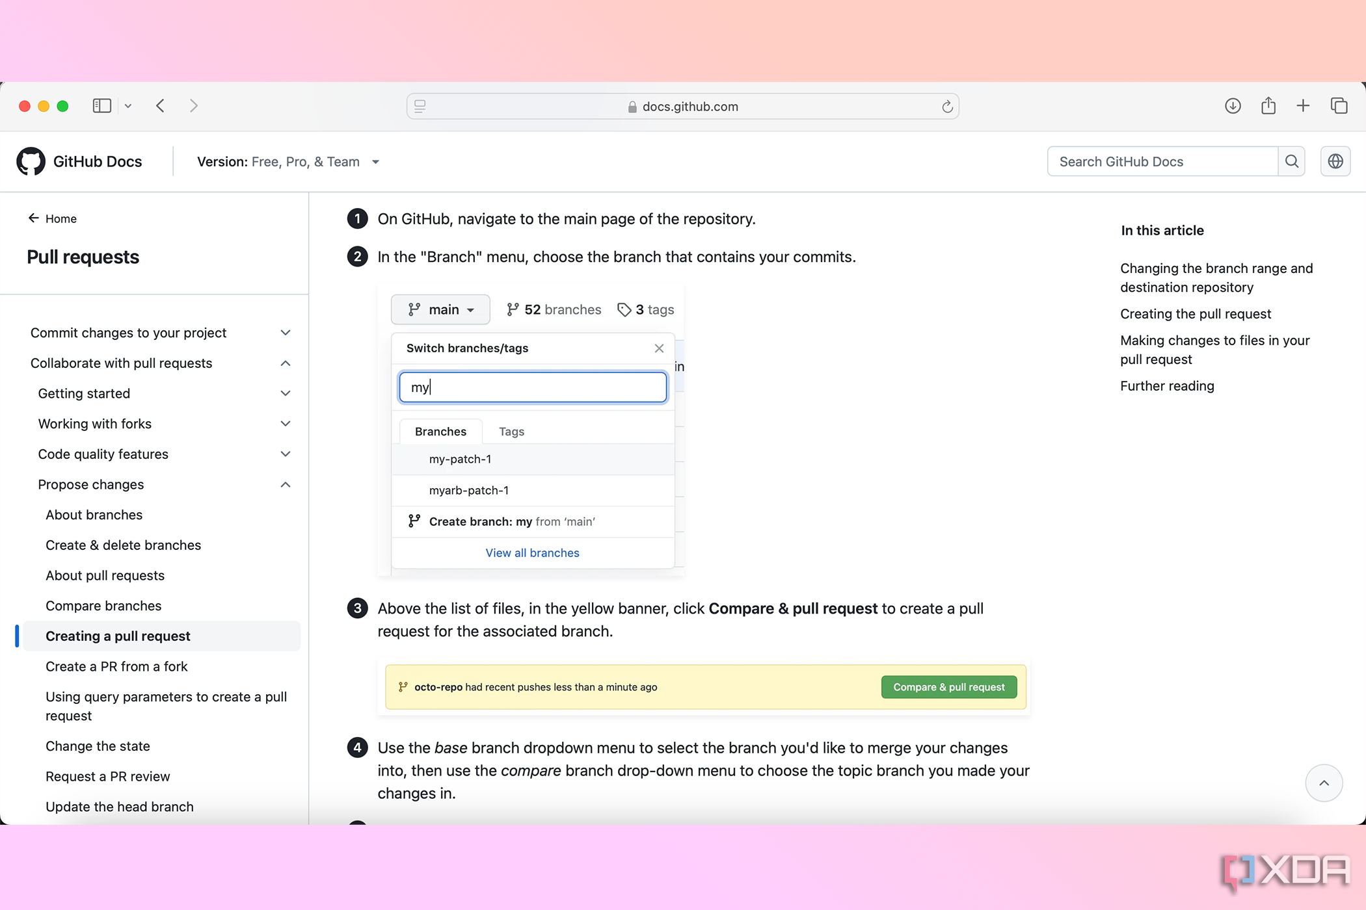Click the Share icon in Safari toolbar

pos(1268,105)
